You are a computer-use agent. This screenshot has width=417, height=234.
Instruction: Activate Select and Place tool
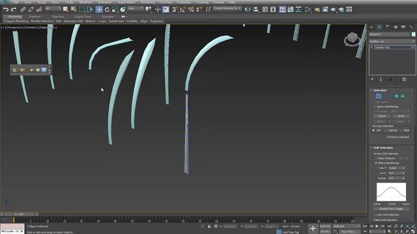tap(123, 10)
